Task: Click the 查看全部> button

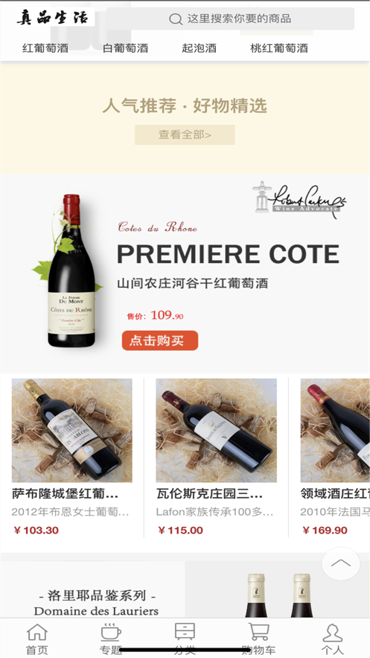Action: [185, 135]
